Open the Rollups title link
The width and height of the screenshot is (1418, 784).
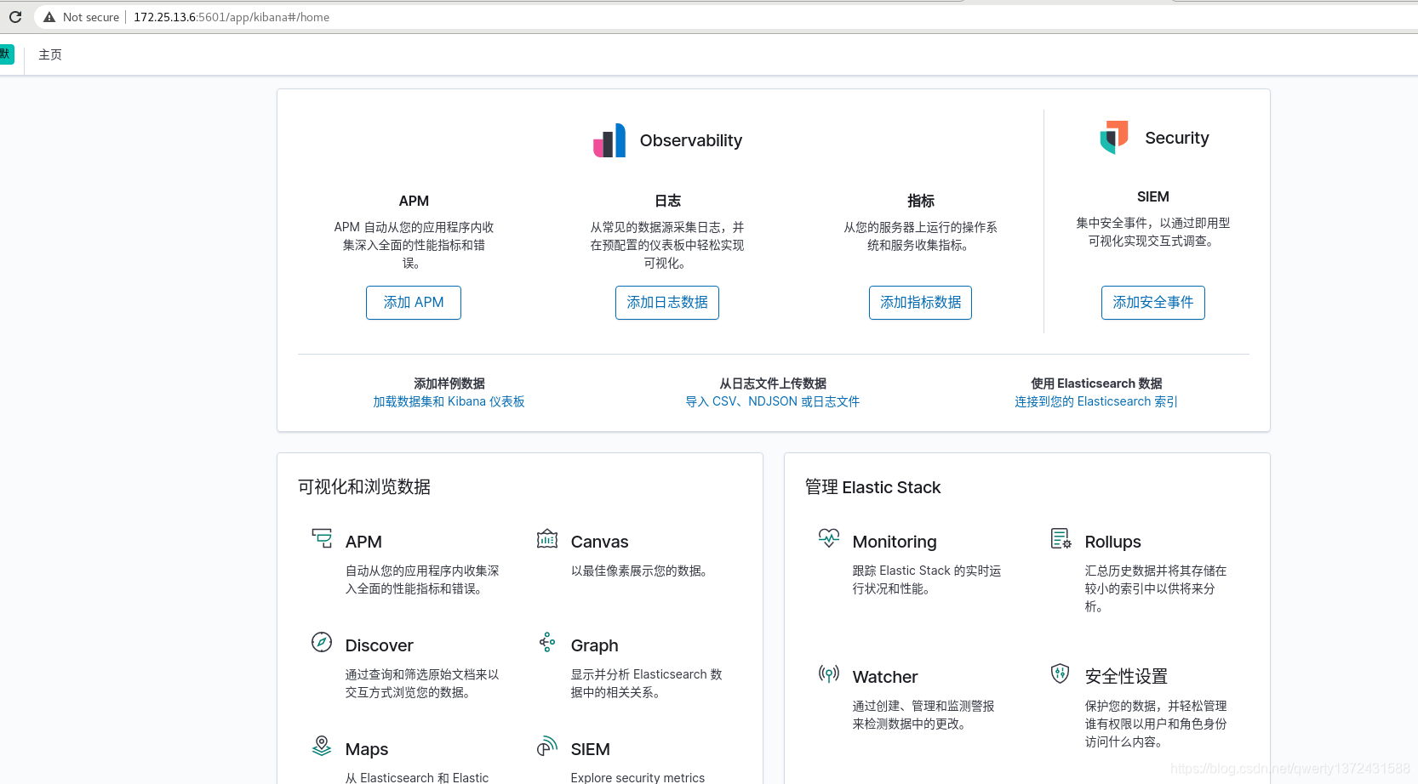1113,542
